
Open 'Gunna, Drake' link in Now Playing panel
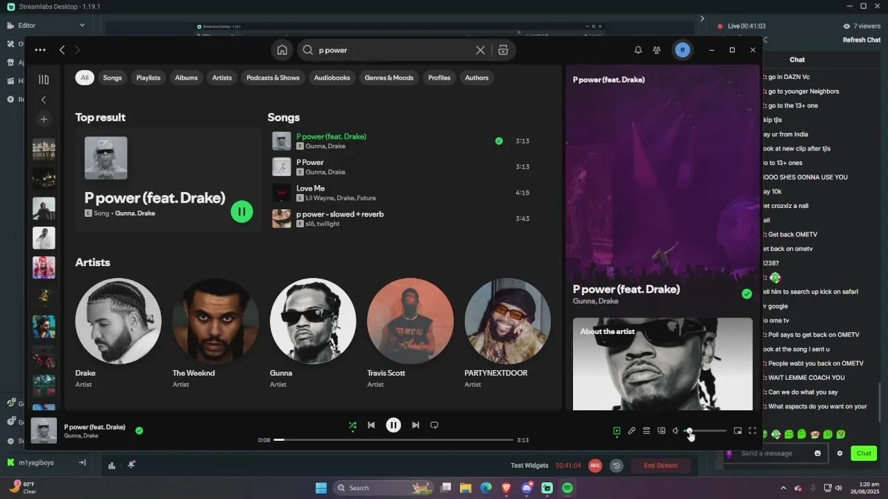tap(595, 301)
